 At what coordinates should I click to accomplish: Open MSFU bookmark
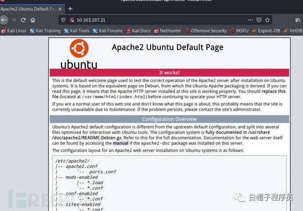point(240,31)
